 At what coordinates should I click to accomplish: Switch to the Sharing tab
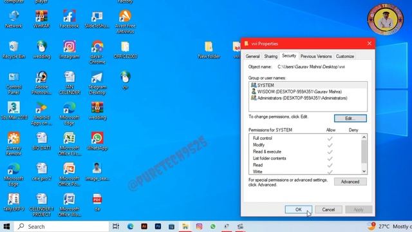point(270,56)
